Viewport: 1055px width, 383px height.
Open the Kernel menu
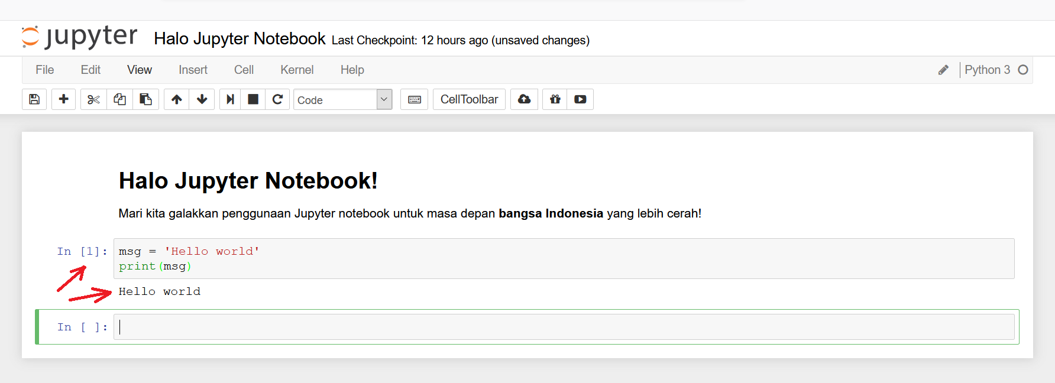click(x=297, y=70)
